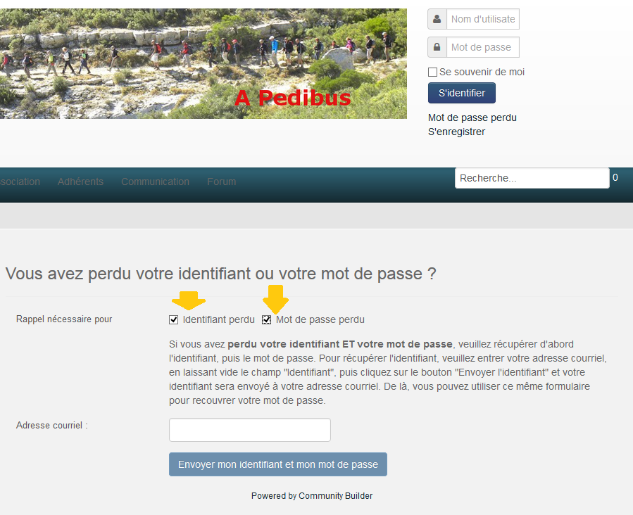
Task: Click the padlock icon beside password field
Action: (437, 47)
